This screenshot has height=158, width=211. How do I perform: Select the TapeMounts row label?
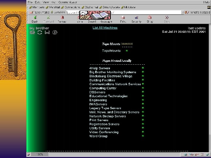(111, 51)
